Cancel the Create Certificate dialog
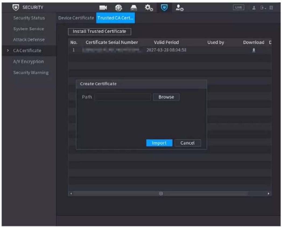Screen dimensions: 282x227 click(188, 143)
